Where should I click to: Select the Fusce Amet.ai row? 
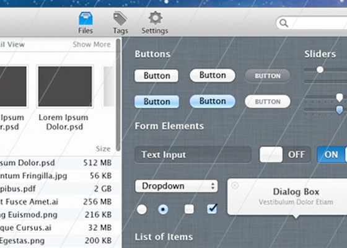tap(60, 201)
